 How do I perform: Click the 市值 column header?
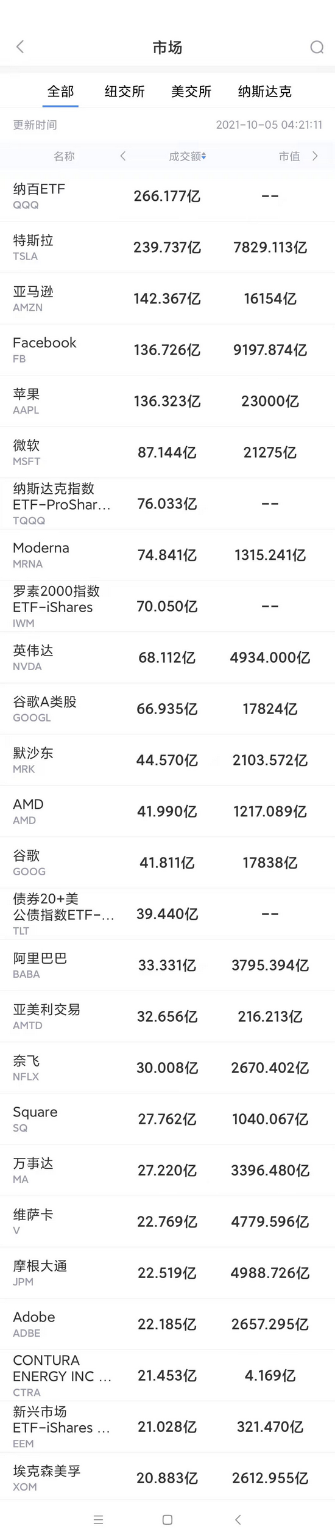point(289,156)
